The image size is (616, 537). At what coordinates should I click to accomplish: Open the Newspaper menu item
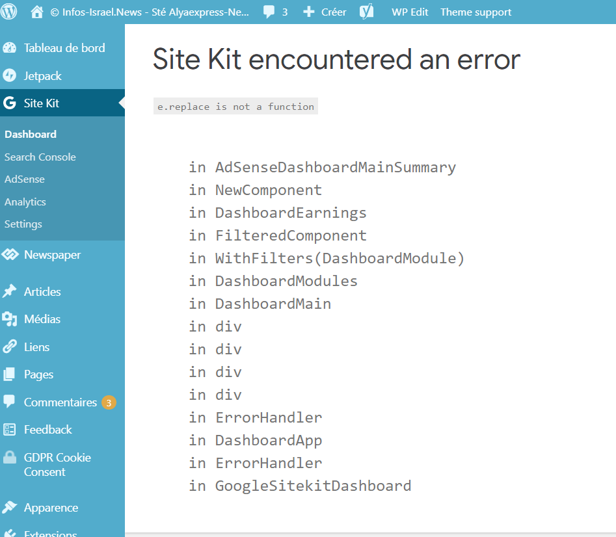(x=52, y=255)
